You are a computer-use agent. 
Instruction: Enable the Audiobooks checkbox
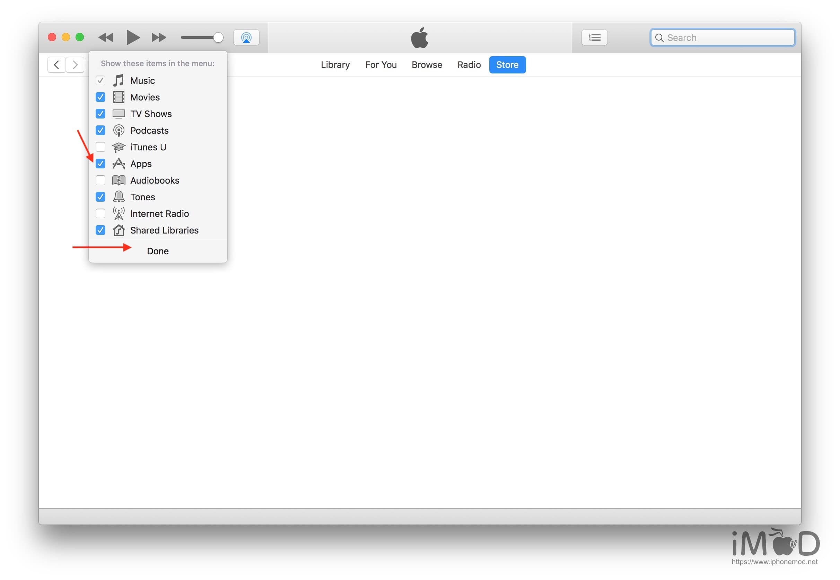point(100,180)
